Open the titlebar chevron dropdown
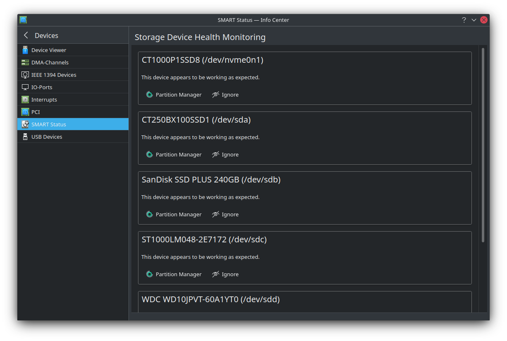507x341 pixels. [x=474, y=20]
